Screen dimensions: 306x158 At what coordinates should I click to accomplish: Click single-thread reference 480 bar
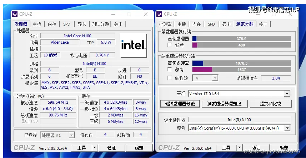pos(242,45)
